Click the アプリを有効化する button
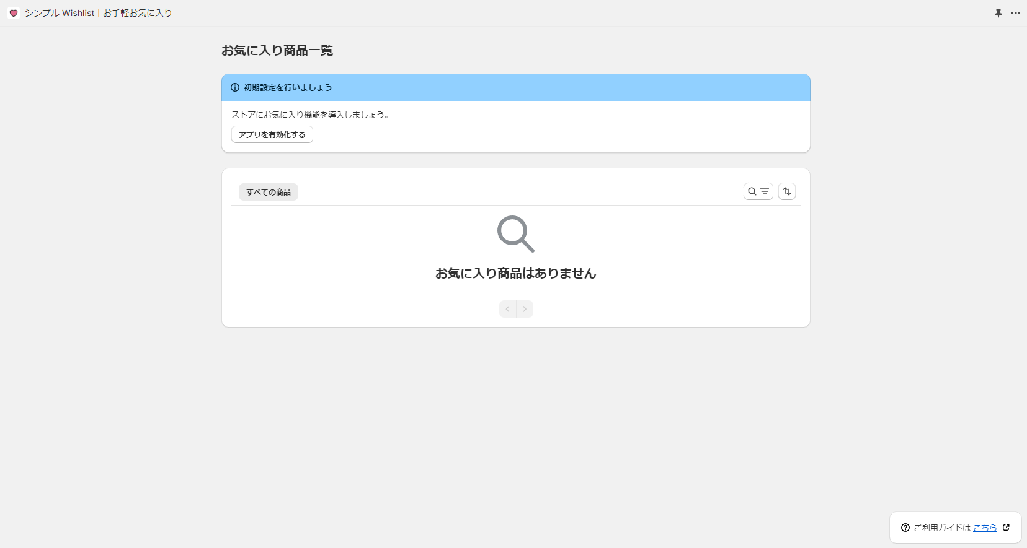The width and height of the screenshot is (1027, 548). pyautogui.click(x=272, y=134)
